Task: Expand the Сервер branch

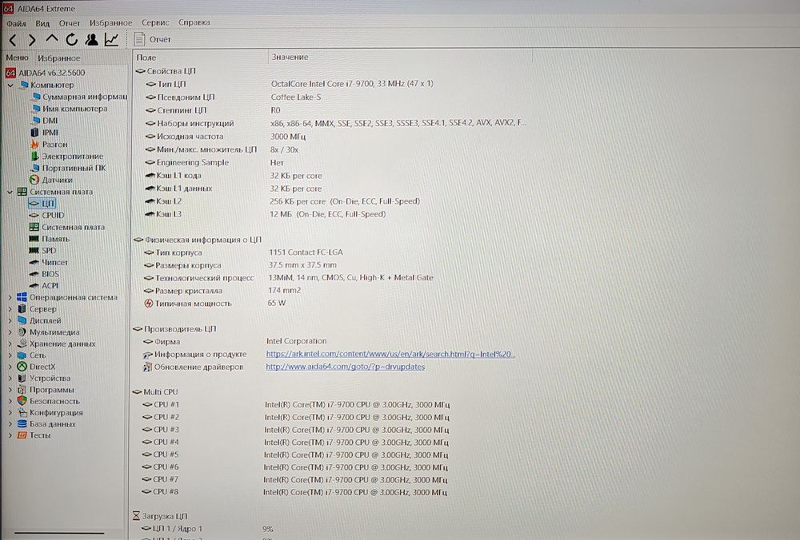Action: tap(10, 309)
